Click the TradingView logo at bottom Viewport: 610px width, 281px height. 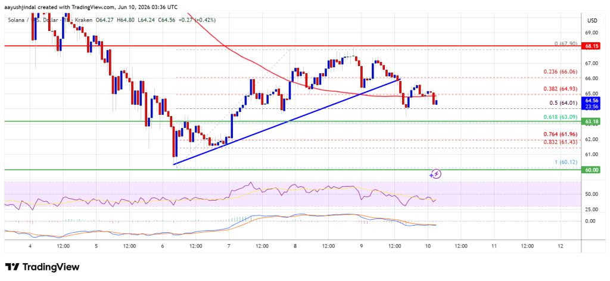(42, 267)
